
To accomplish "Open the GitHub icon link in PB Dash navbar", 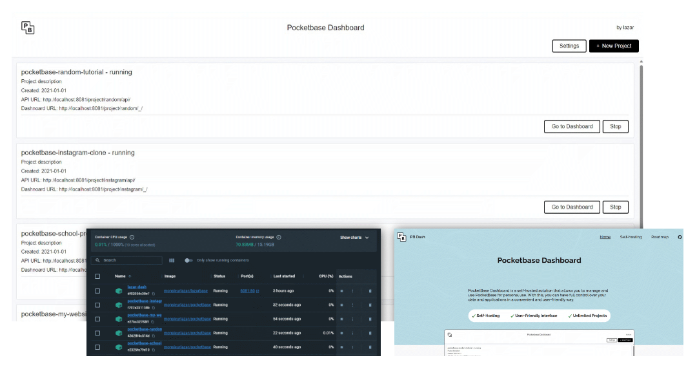I will click(680, 237).
